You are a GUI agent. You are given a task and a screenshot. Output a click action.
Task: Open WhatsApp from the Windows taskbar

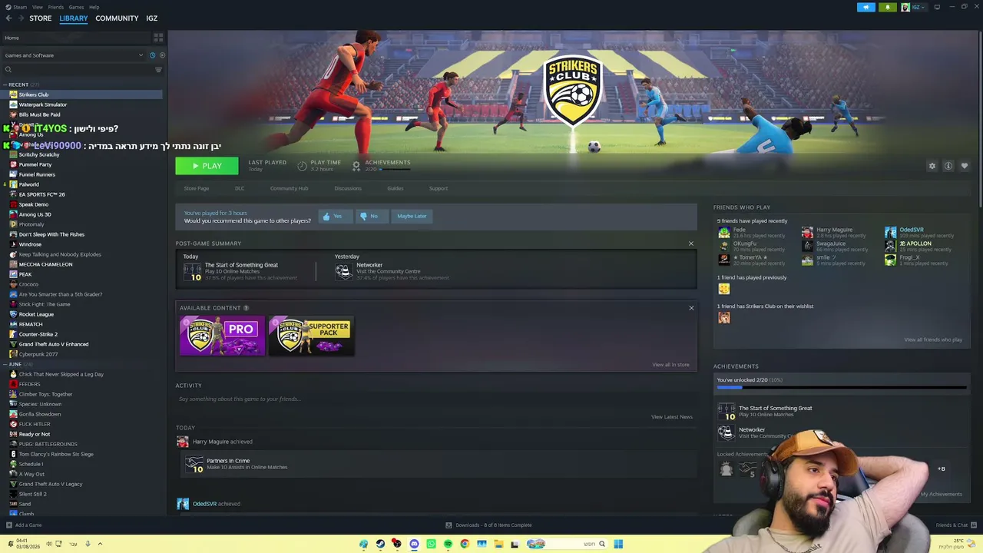pyautogui.click(x=431, y=545)
